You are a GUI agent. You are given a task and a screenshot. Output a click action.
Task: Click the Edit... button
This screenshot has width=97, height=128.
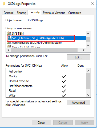[79, 57]
